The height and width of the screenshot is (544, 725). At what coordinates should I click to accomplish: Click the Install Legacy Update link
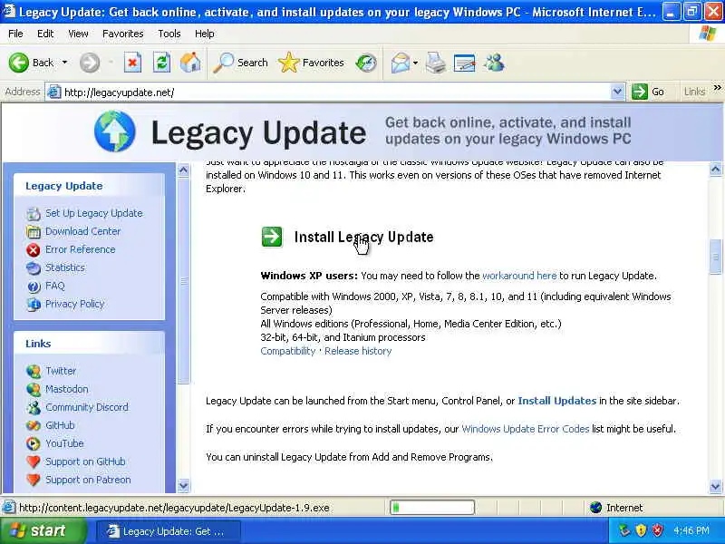tap(364, 237)
